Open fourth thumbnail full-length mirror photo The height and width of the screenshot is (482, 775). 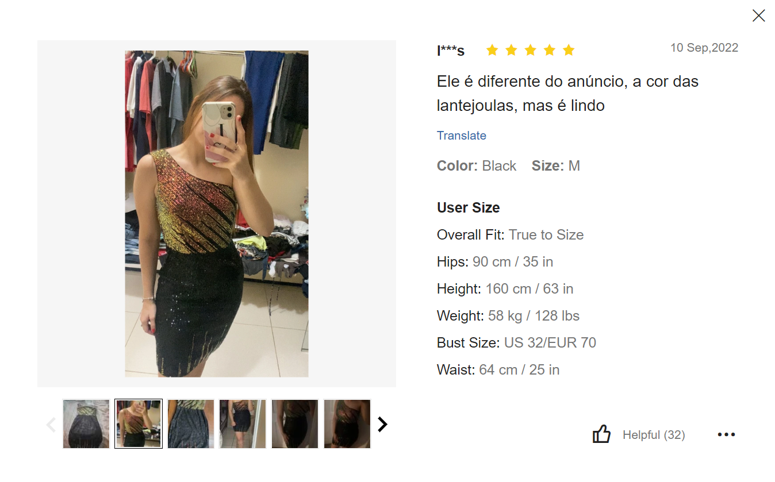243,424
